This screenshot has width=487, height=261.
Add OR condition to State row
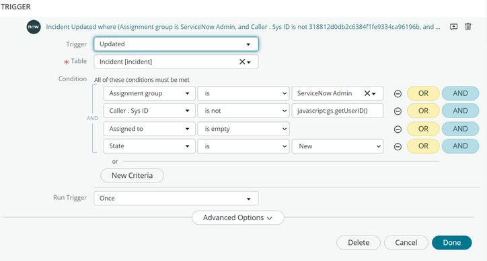(423, 146)
